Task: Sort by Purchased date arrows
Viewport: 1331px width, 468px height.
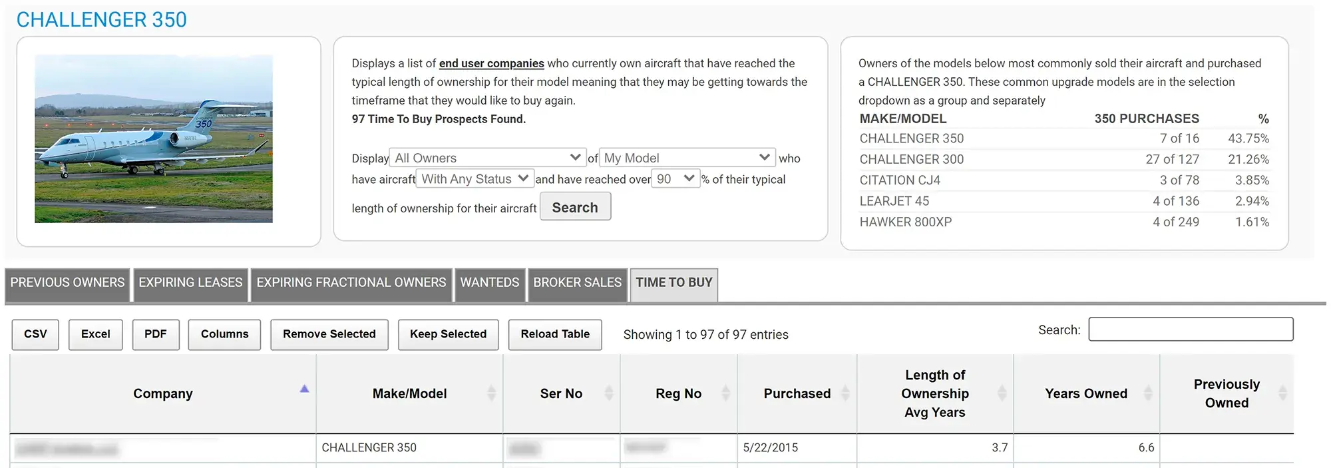Action: [x=845, y=393]
